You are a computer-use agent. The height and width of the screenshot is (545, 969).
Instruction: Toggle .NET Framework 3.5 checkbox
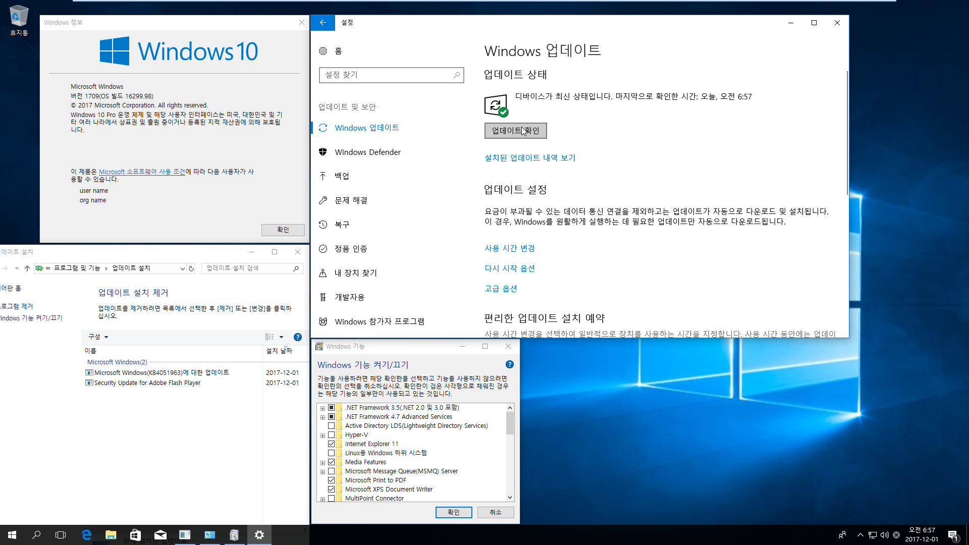tap(332, 408)
